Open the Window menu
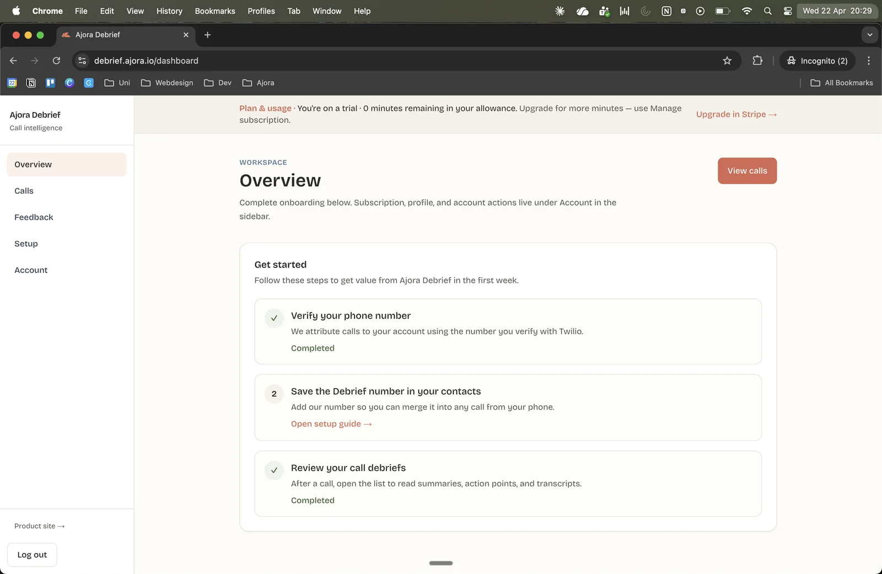This screenshot has height=574, width=882. click(x=327, y=11)
